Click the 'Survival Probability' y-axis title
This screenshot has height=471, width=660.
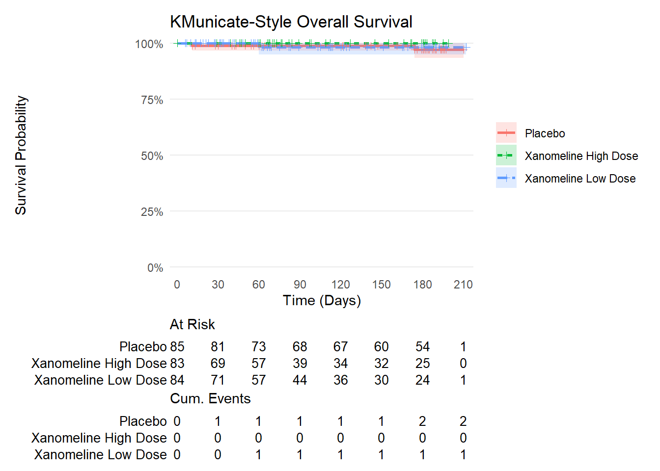click(x=21, y=155)
